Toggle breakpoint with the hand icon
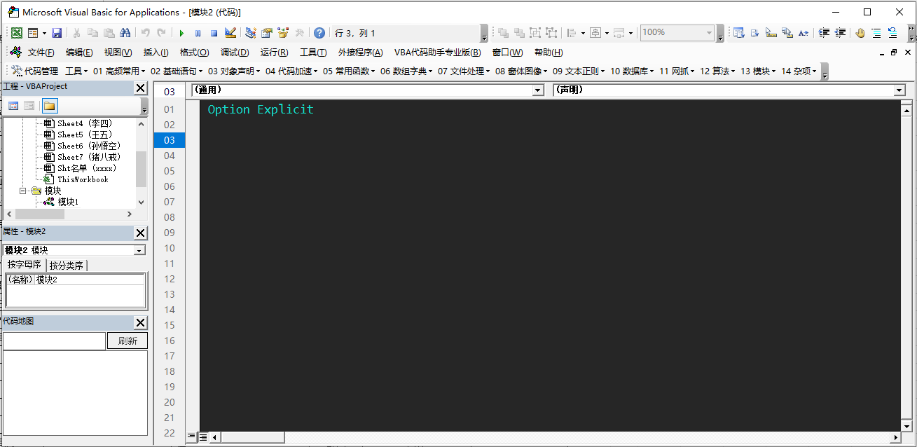917x447 pixels. click(860, 33)
